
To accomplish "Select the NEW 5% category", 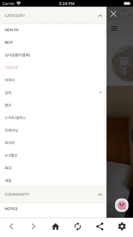I will tap(12, 30).
